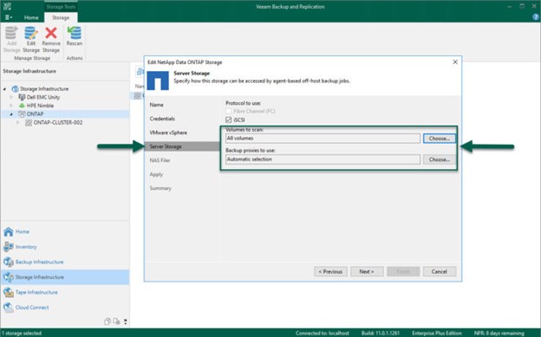The width and height of the screenshot is (541, 337).
Task: Click Choose for Backup proxies
Action: 440,159
